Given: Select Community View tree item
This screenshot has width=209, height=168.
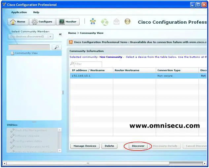Looking at the screenshot, I should [34, 53].
